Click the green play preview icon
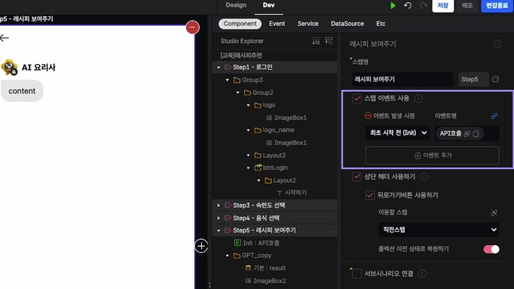This screenshot has height=289, width=514. [x=393, y=6]
